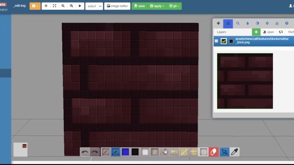Click the play arrow button

click(80, 6)
